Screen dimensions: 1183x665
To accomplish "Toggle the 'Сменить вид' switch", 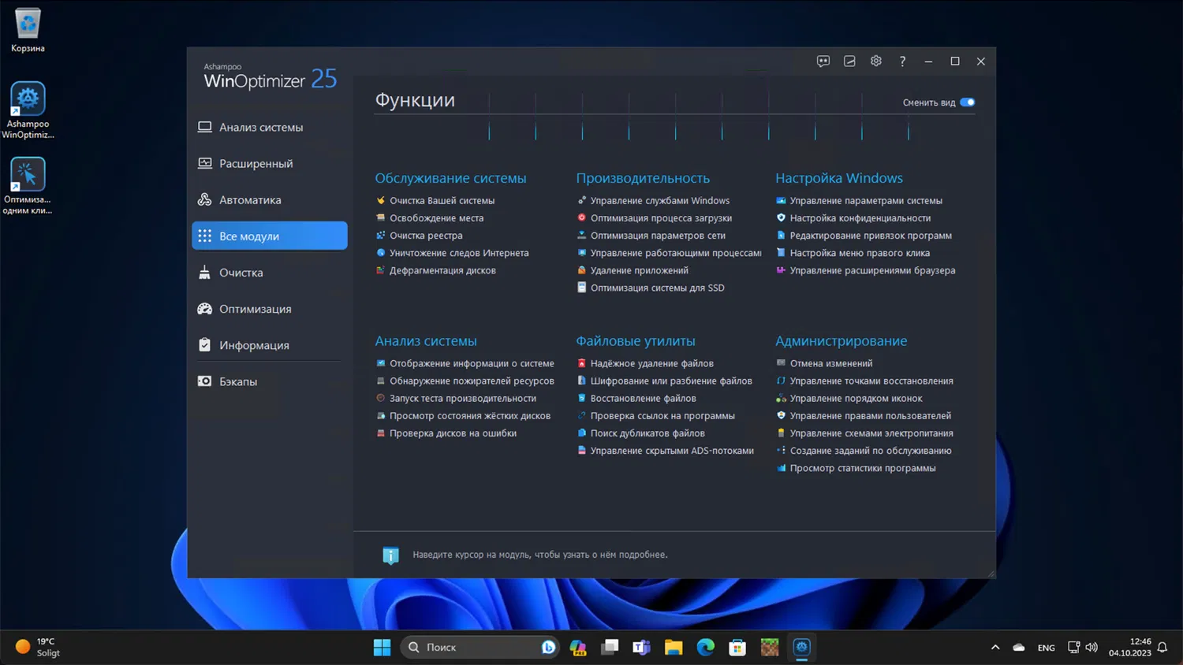I will 968,102.
